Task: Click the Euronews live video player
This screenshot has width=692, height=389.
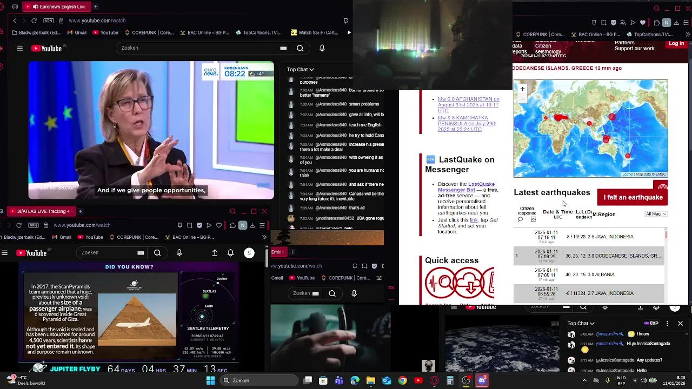Action: tap(151, 130)
